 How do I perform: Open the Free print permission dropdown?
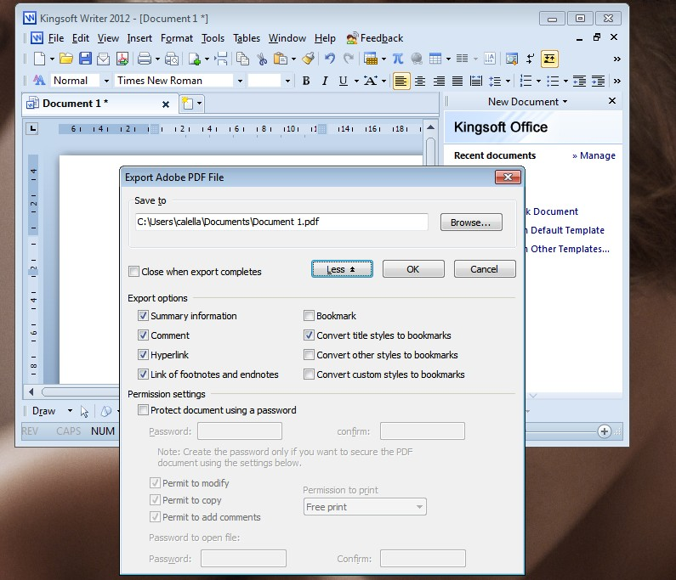coord(419,507)
